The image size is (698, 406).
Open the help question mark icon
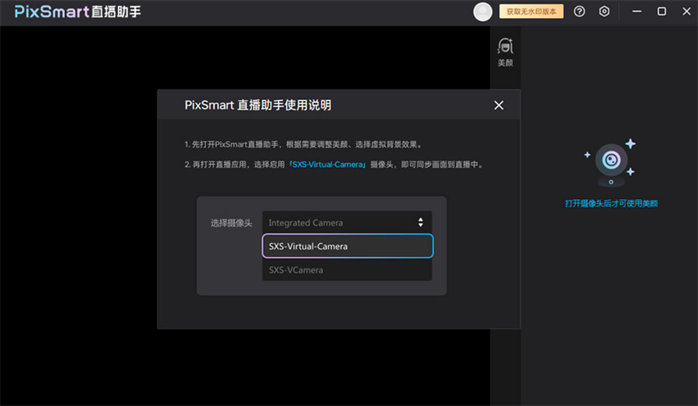pos(579,11)
